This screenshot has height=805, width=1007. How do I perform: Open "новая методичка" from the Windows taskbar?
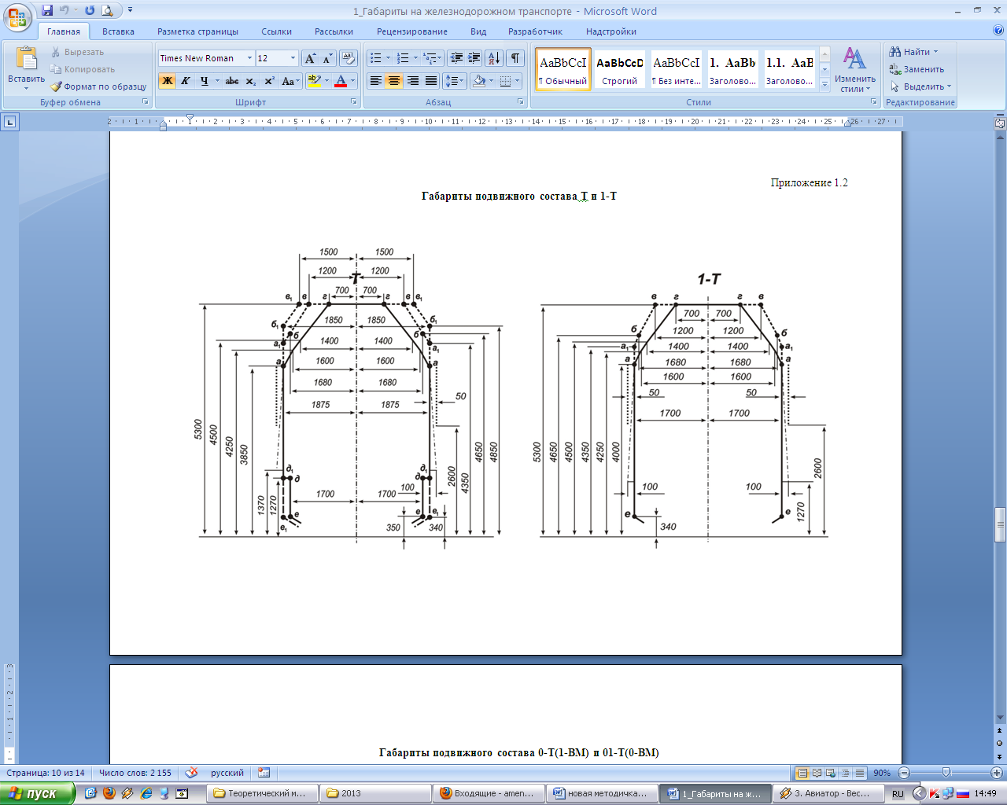tap(601, 793)
